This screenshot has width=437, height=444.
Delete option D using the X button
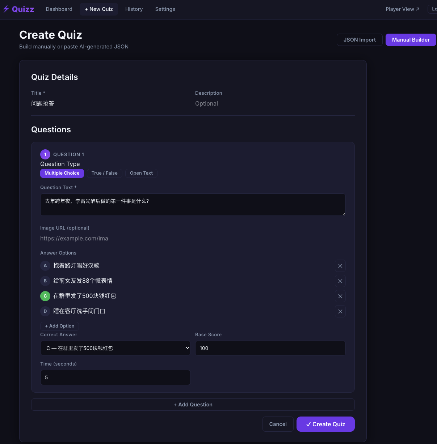(x=340, y=311)
